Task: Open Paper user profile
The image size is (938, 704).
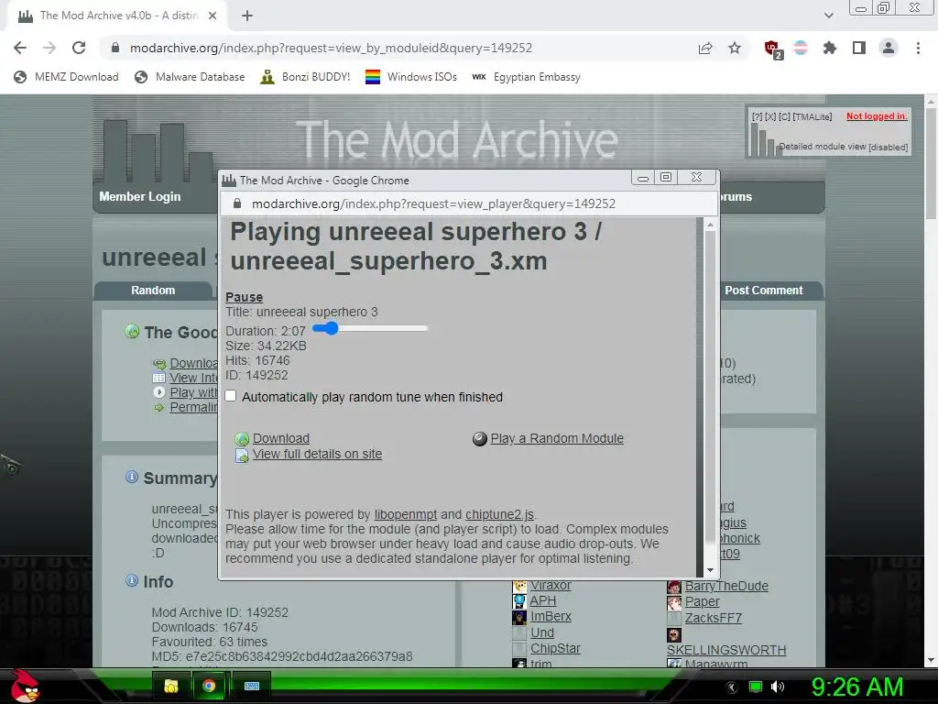Action: point(703,601)
